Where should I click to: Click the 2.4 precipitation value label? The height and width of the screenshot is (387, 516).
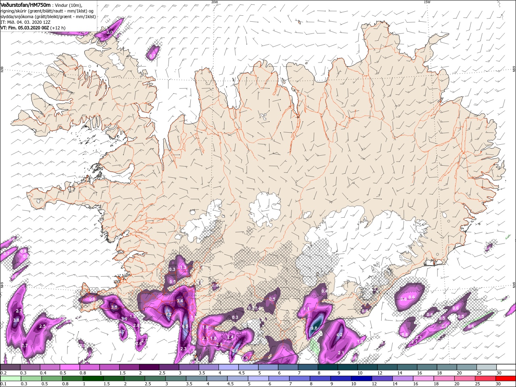[231, 337]
